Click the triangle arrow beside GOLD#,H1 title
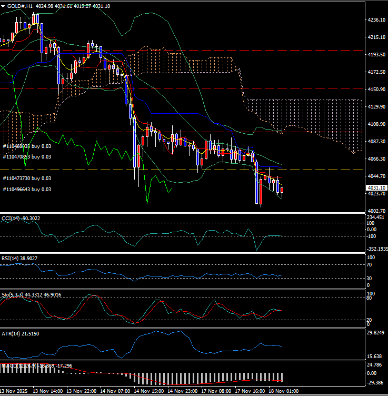The image size is (388, 396). click(x=3, y=6)
